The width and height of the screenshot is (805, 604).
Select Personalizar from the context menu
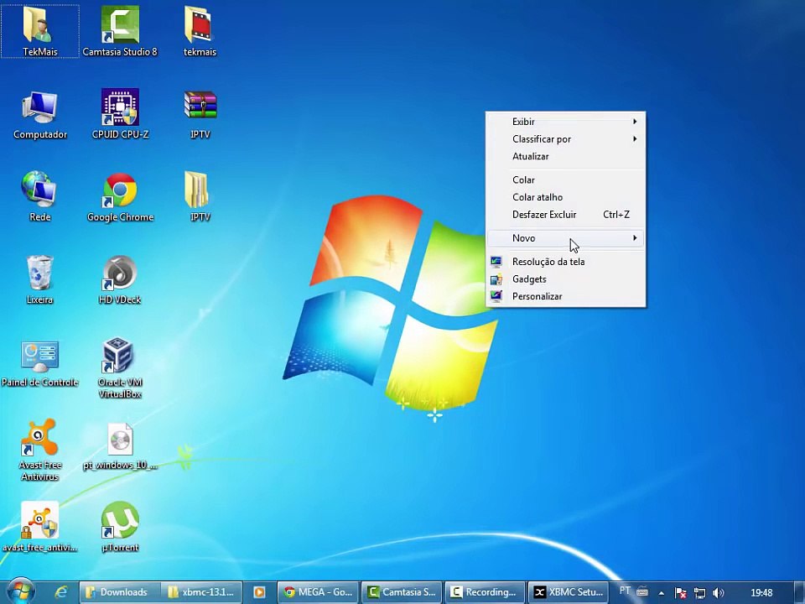point(537,296)
